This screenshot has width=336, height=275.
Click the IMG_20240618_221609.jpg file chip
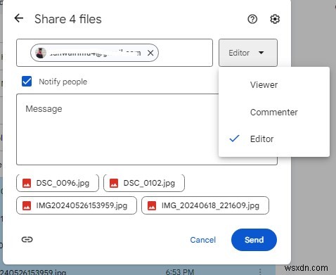point(205,205)
